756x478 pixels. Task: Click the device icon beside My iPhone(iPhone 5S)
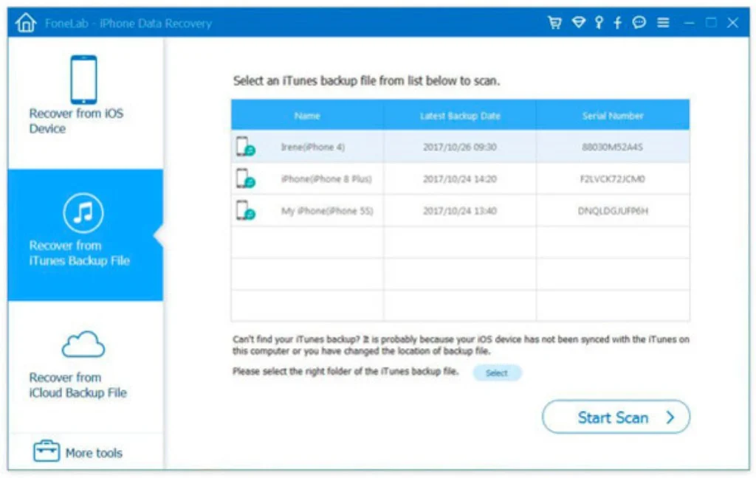(245, 210)
